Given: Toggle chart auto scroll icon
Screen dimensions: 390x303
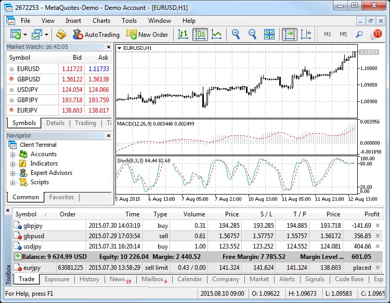Looking at the screenshot, I should (289, 35).
